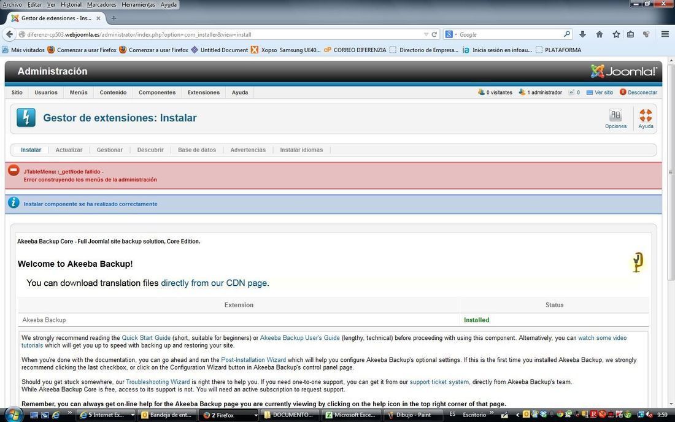
Task: Open the support ticket system link
Action: [439, 382]
